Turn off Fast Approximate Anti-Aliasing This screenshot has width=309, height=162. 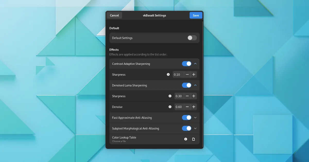pos(187,118)
